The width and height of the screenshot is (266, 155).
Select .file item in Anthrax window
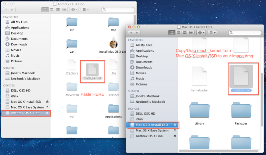(x=114, y=67)
